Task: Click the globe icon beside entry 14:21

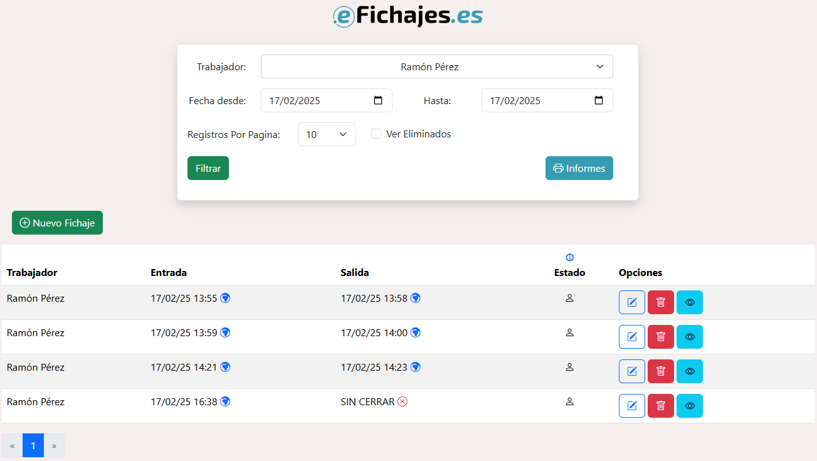Action: [x=225, y=367]
